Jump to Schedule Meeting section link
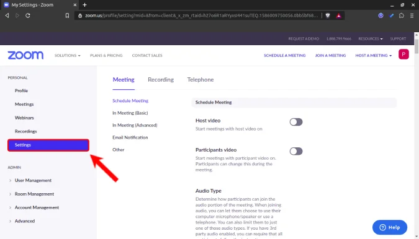The width and height of the screenshot is (419, 239). tap(130, 101)
